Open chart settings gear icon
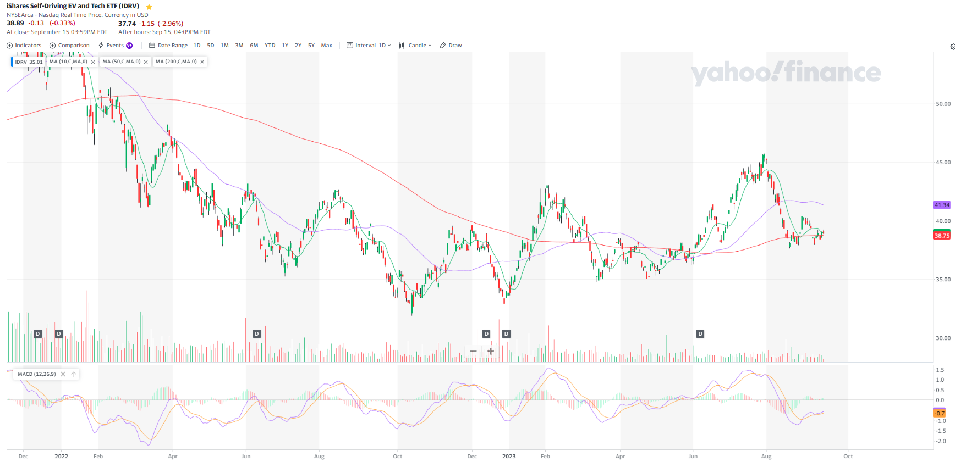Image resolution: width=955 pixels, height=462 pixels. click(x=952, y=47)
